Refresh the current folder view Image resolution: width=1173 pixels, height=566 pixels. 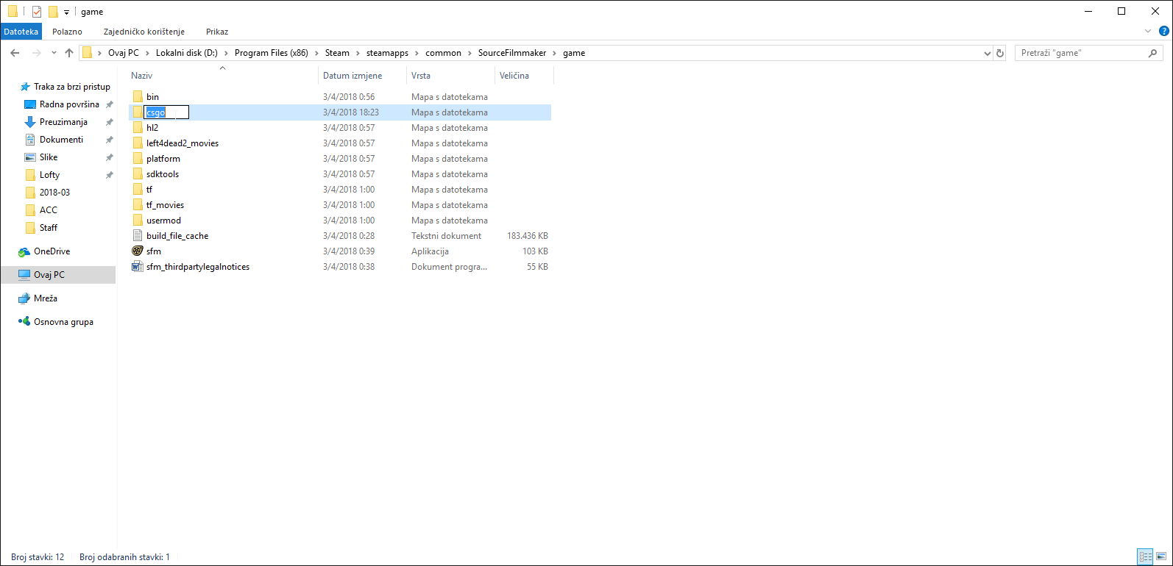(1000, 53)
